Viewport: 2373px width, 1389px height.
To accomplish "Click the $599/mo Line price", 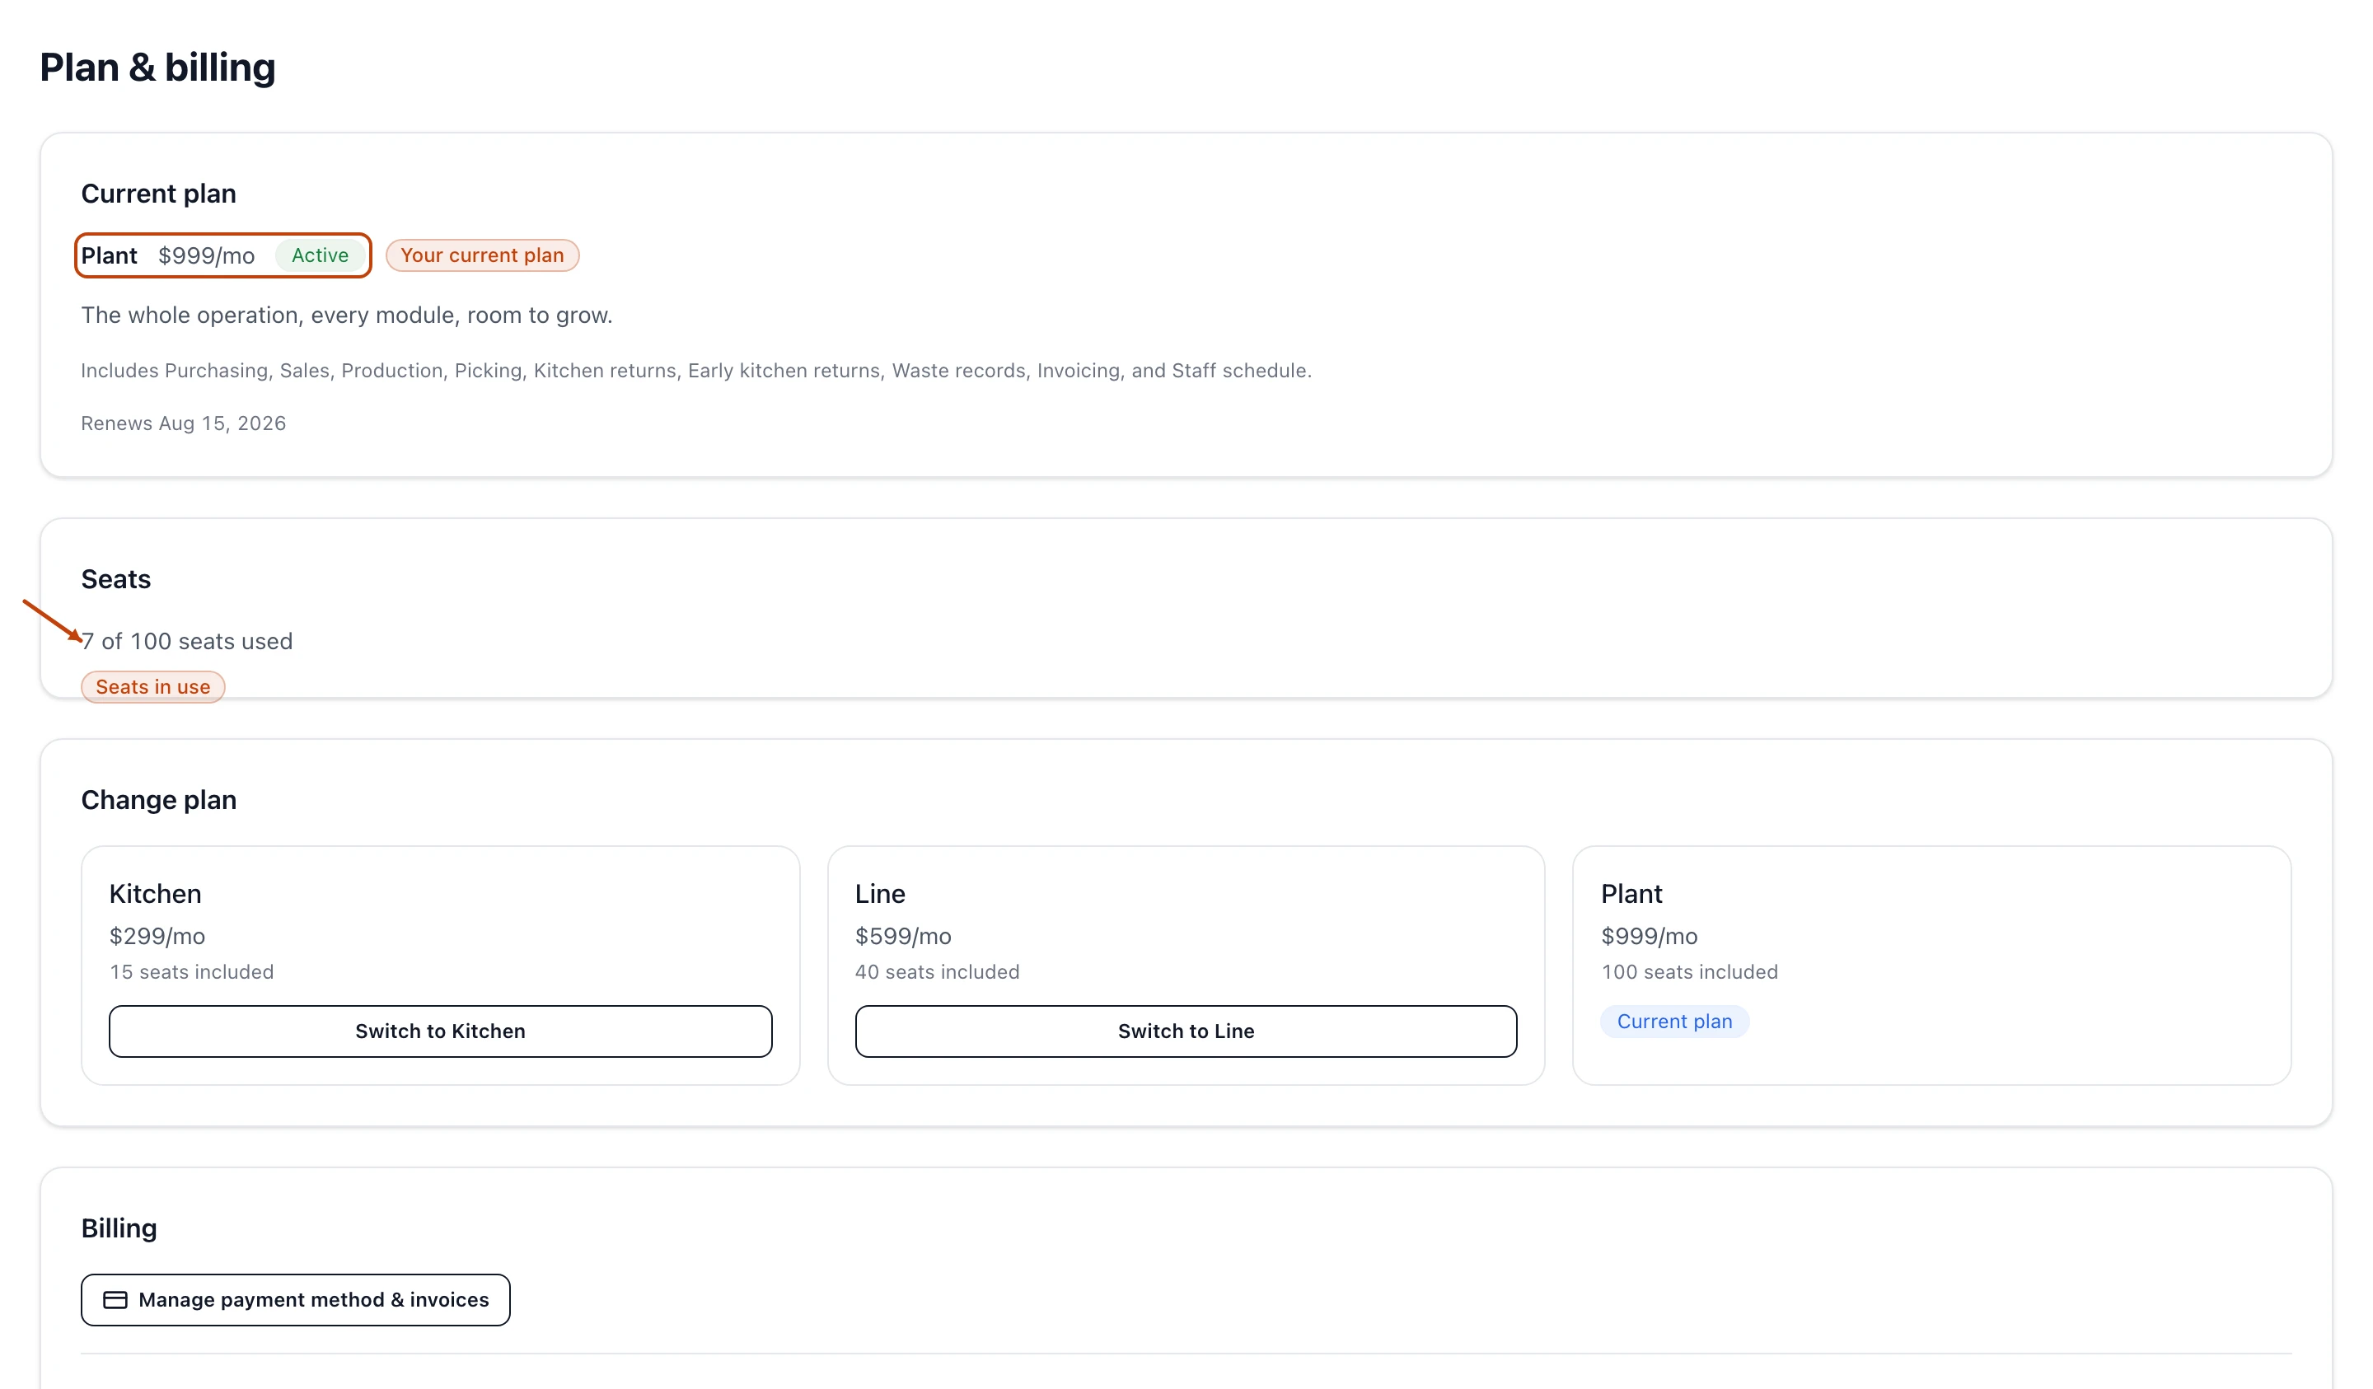I will pos(903,935).
